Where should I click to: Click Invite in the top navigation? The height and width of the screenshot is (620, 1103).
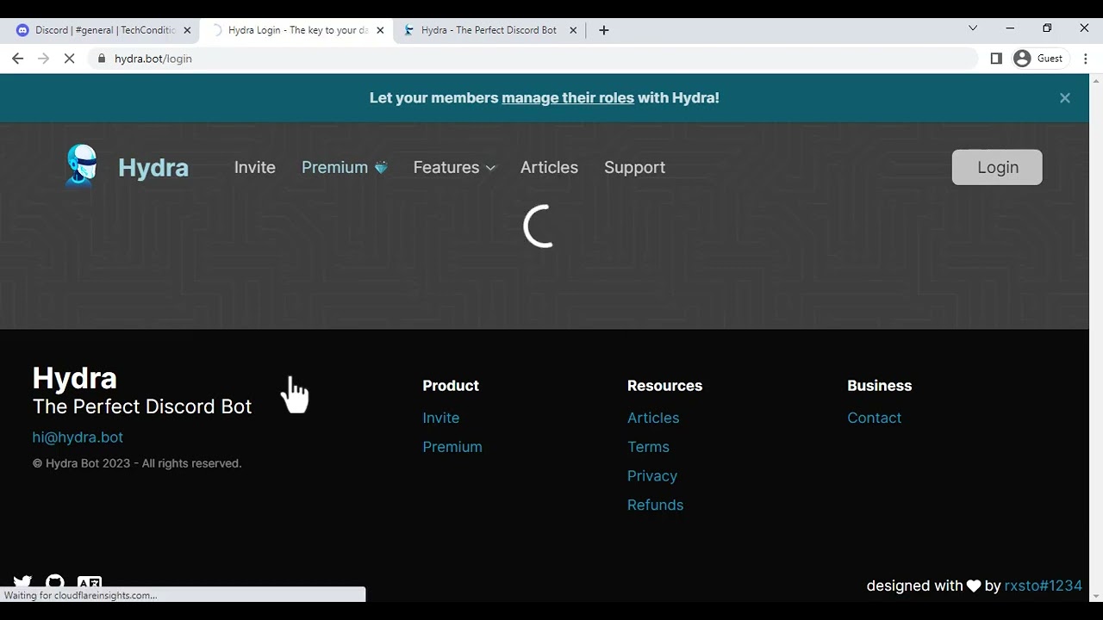pyautogui.click(x=255, y=168)
